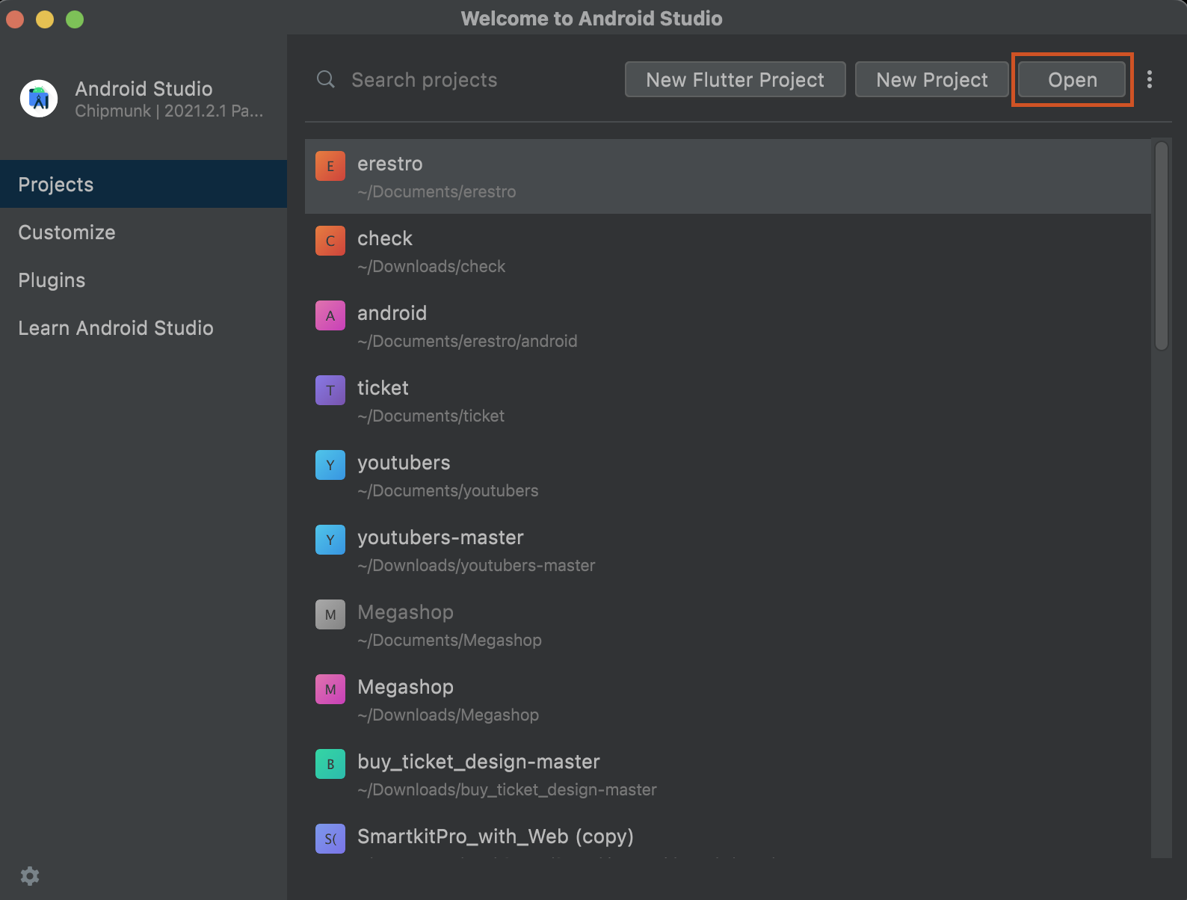
Task: Open the three-dot more actions menu
Action: 1150,79
